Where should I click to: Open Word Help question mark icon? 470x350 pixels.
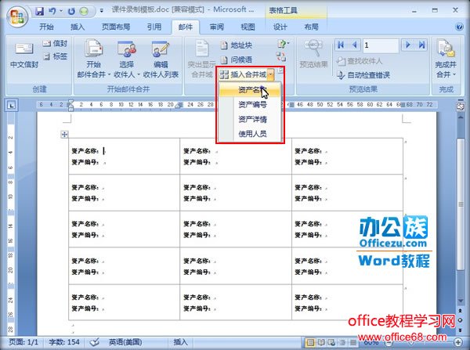459,27
